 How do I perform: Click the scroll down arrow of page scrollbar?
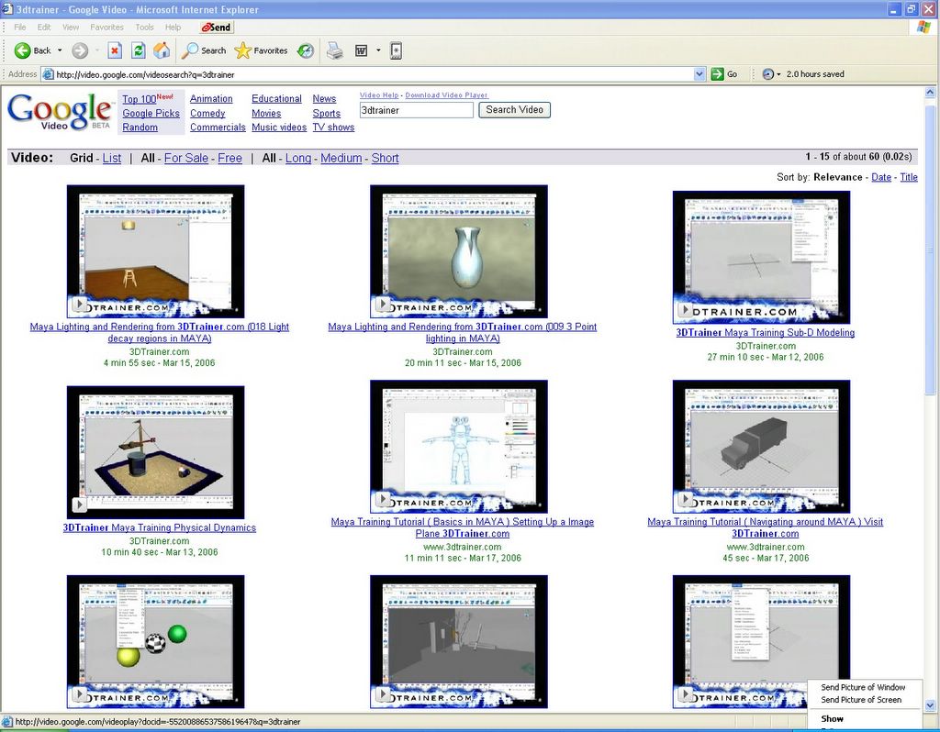931,704
